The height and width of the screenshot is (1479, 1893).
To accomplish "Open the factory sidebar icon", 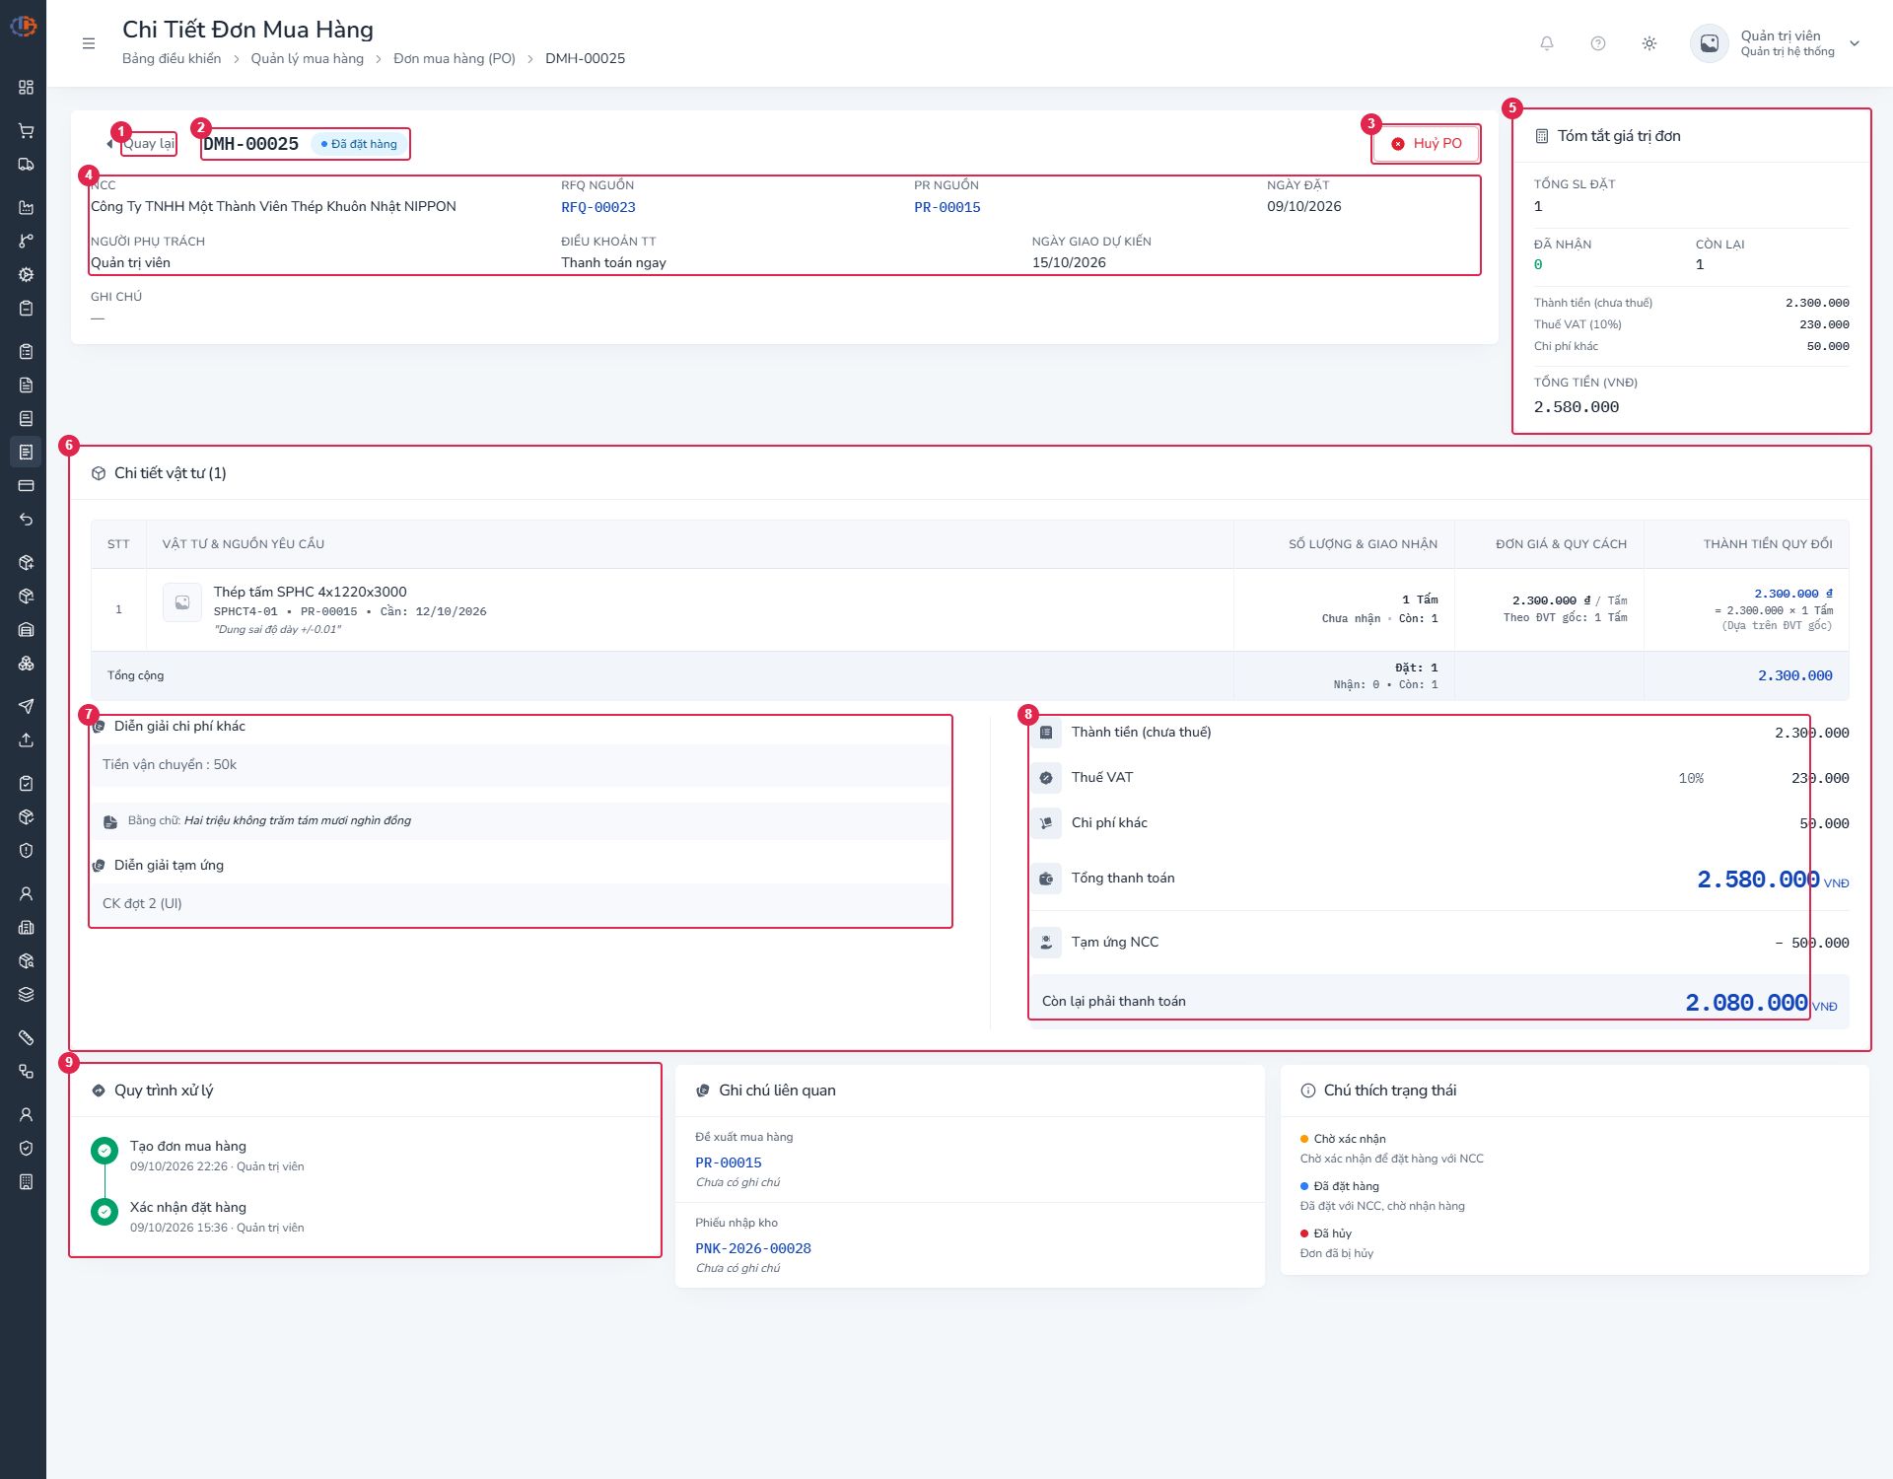I will [x=27, y=208].
